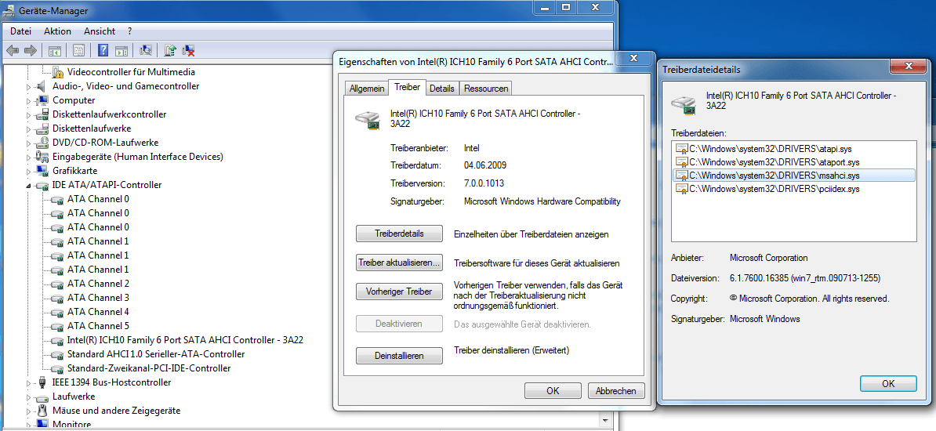Expand the IEEE 1394 Bus-Hostcontroller arrow
Image resolution: width=936 pixels, height=431 pixels.
(28, 382)
